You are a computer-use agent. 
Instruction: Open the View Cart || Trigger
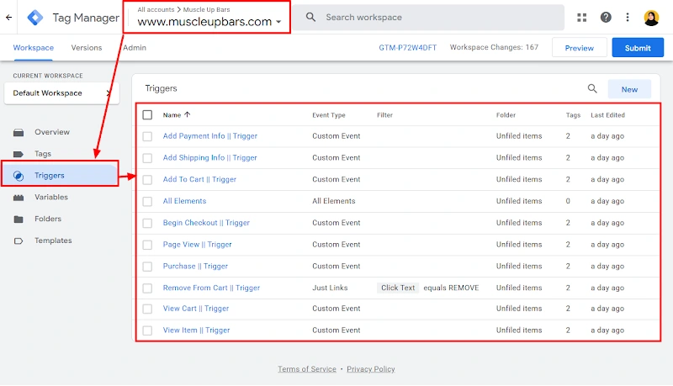[x=196, y=309]
